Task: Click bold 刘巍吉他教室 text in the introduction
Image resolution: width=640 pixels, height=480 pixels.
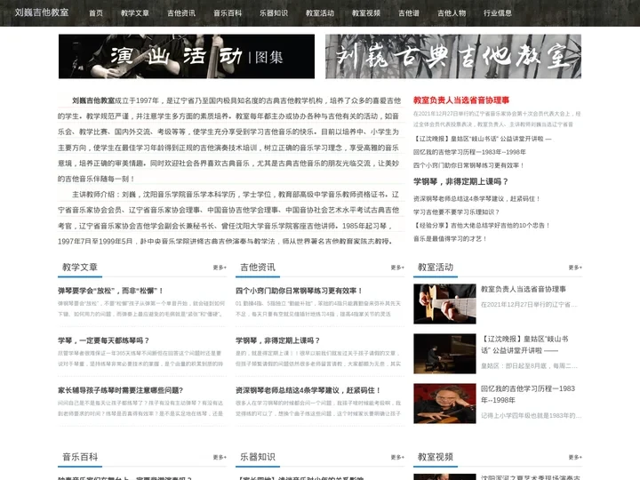Action: pos(93,100)
